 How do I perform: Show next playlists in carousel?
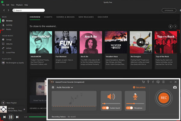pyautogui.click(x=175, y=27)
